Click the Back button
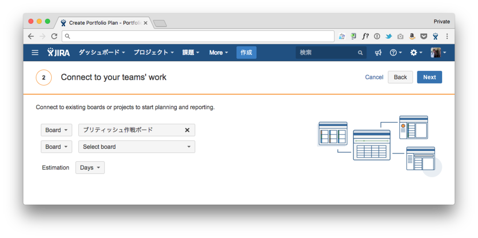 pos(400,77)
